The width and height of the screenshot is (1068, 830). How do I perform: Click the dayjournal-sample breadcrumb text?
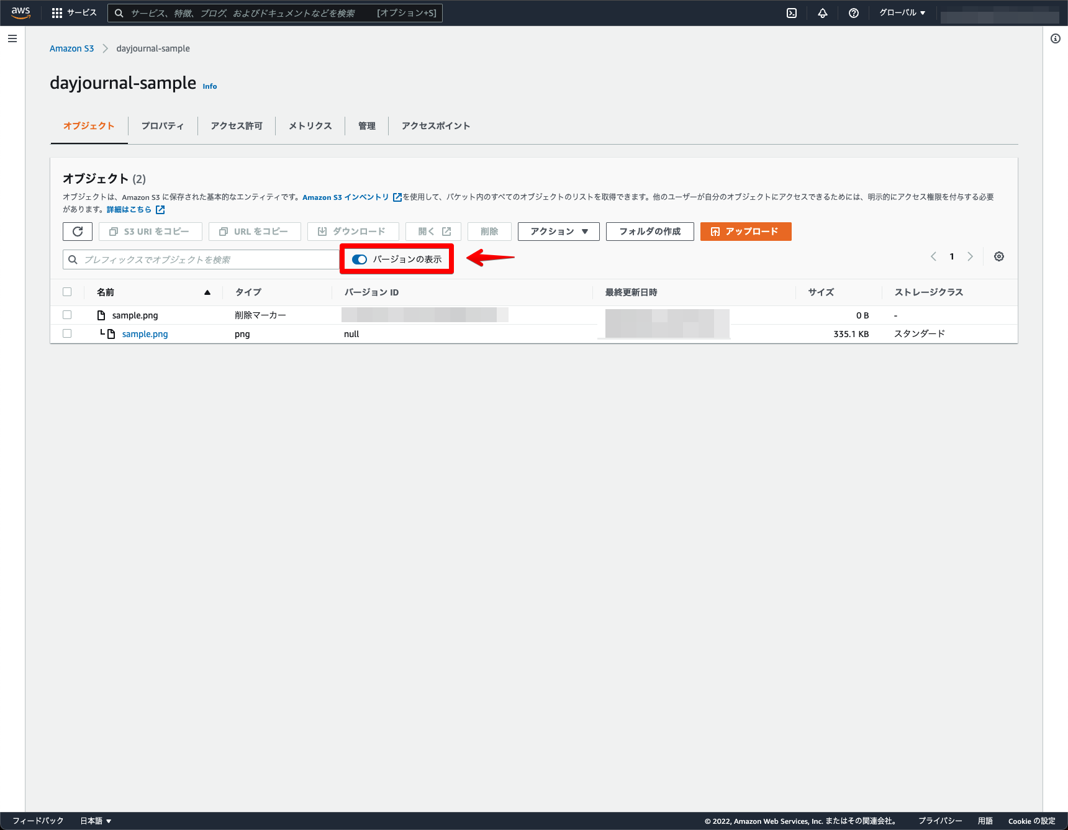pos(153,48)
